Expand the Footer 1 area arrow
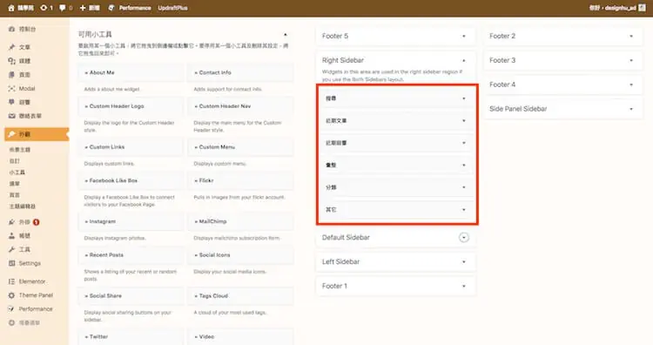The image size is (653, 345). tap(464, 287)
